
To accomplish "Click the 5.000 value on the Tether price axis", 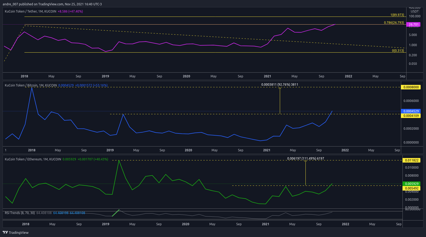I will tap(413, 35).
